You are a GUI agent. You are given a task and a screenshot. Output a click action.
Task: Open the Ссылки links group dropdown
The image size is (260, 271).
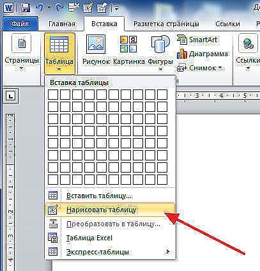coord(248,68)
